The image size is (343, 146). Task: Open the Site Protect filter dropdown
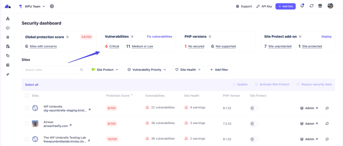click(x=105, y=70)
